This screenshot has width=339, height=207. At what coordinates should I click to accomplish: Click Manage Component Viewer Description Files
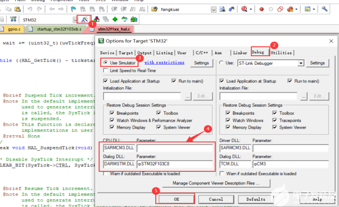(x=216, y=183)
